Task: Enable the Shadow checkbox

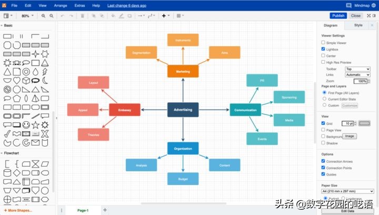Action: (323, 143)
